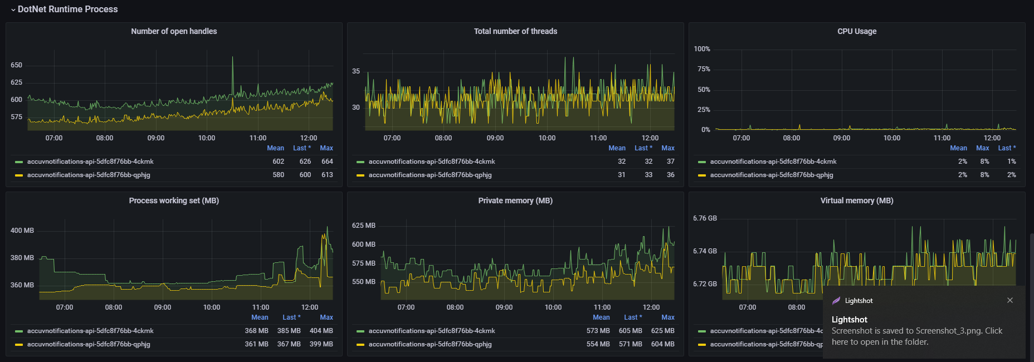The height and width of the screenshot is (362, 1034).
Task: Sort CPU Usage legend by Last * column
Action: [1006, 148]
